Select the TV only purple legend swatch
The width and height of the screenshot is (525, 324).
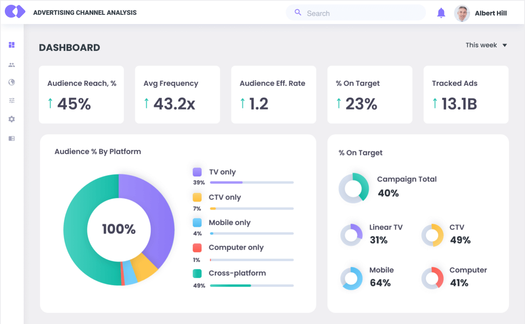[x=197, y=172]
